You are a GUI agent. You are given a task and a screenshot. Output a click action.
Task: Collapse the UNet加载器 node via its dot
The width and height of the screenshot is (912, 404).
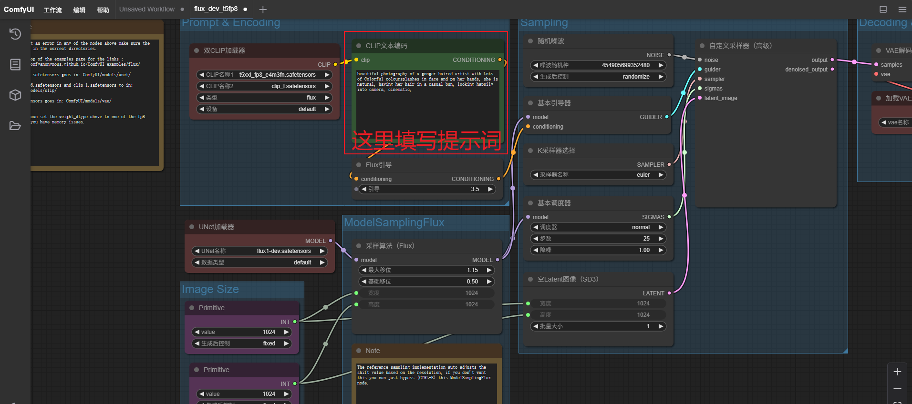point(192,227)
